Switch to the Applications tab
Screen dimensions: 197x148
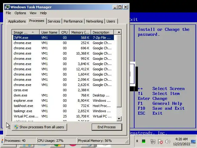(17, 21)
